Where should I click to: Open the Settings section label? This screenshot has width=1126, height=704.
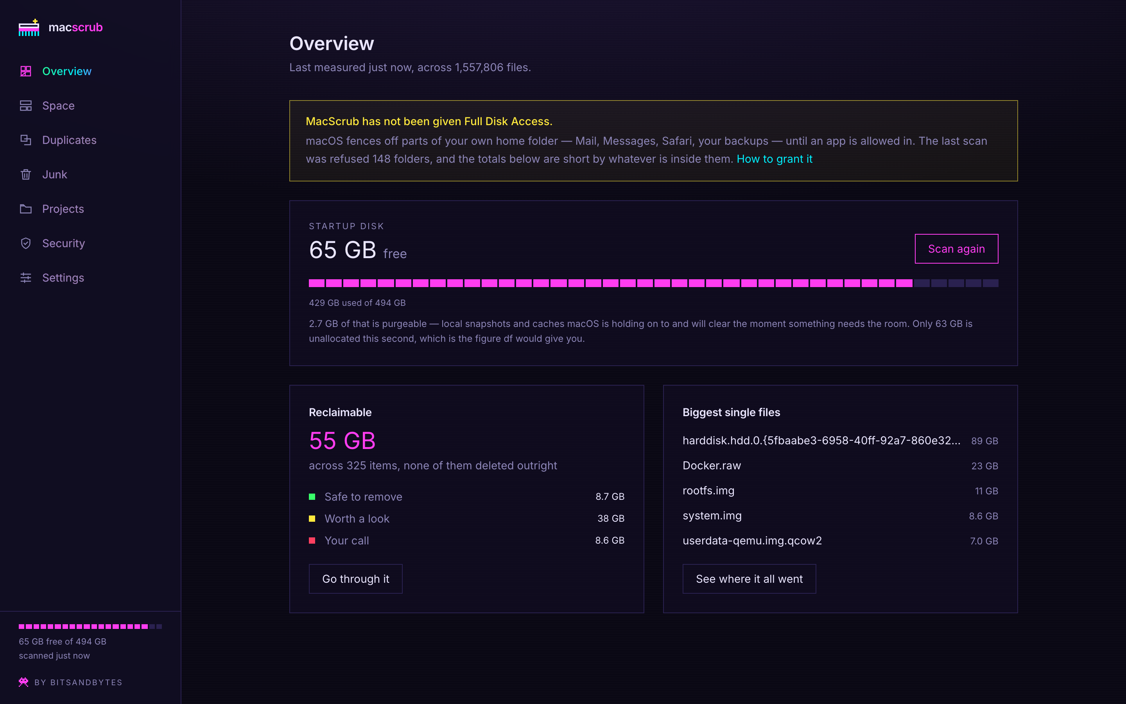[x=63, y=278]
